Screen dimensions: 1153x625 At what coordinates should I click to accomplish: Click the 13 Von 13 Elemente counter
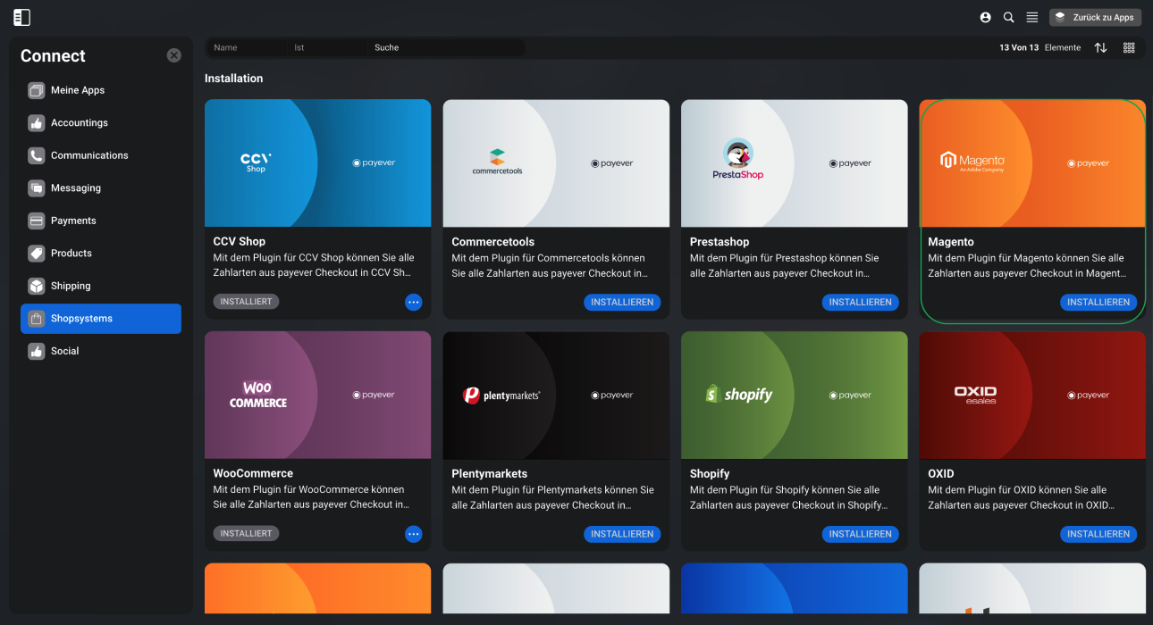[1039, 47]
